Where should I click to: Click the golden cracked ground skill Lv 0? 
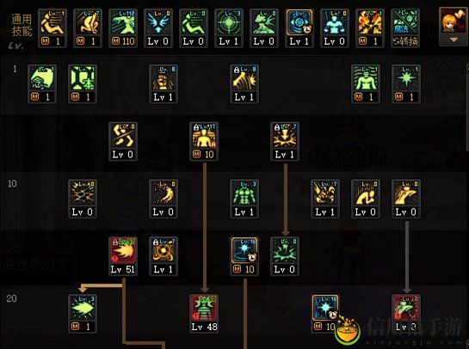click(83, 199)
